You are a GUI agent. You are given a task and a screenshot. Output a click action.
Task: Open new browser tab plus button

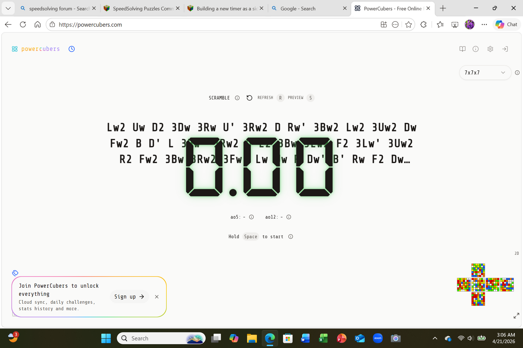point(443,8)
